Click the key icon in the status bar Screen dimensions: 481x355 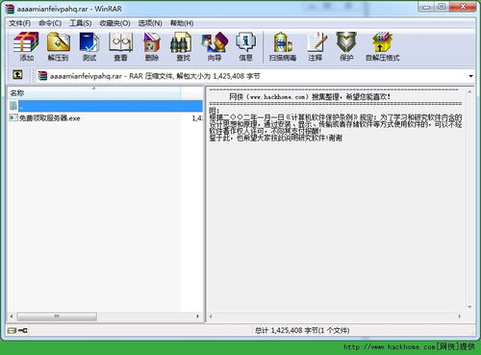[23, 330]
